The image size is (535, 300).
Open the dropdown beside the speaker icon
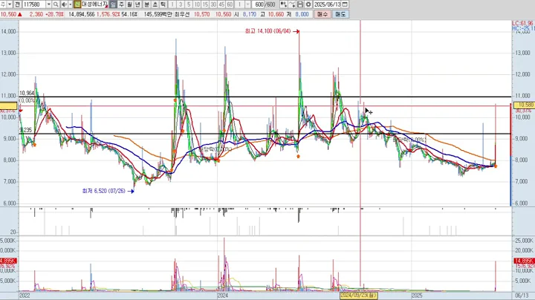tap(70, 4)
